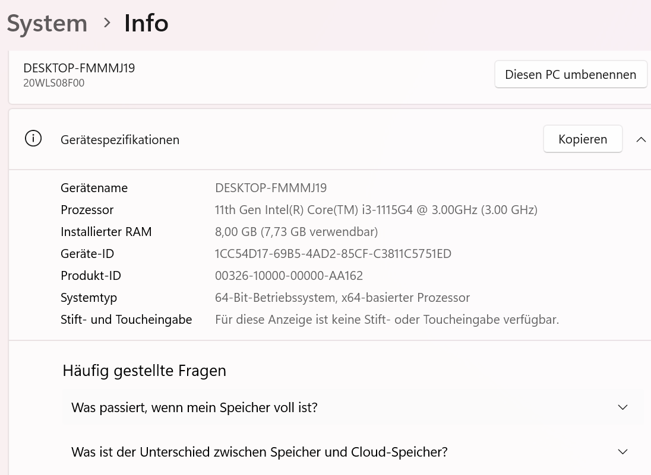Image resolution: width=651 pixels, height=475 pixels.
Task: Collapse the Gerätespezifikationen section using its chevron
Action: point(641,139)
